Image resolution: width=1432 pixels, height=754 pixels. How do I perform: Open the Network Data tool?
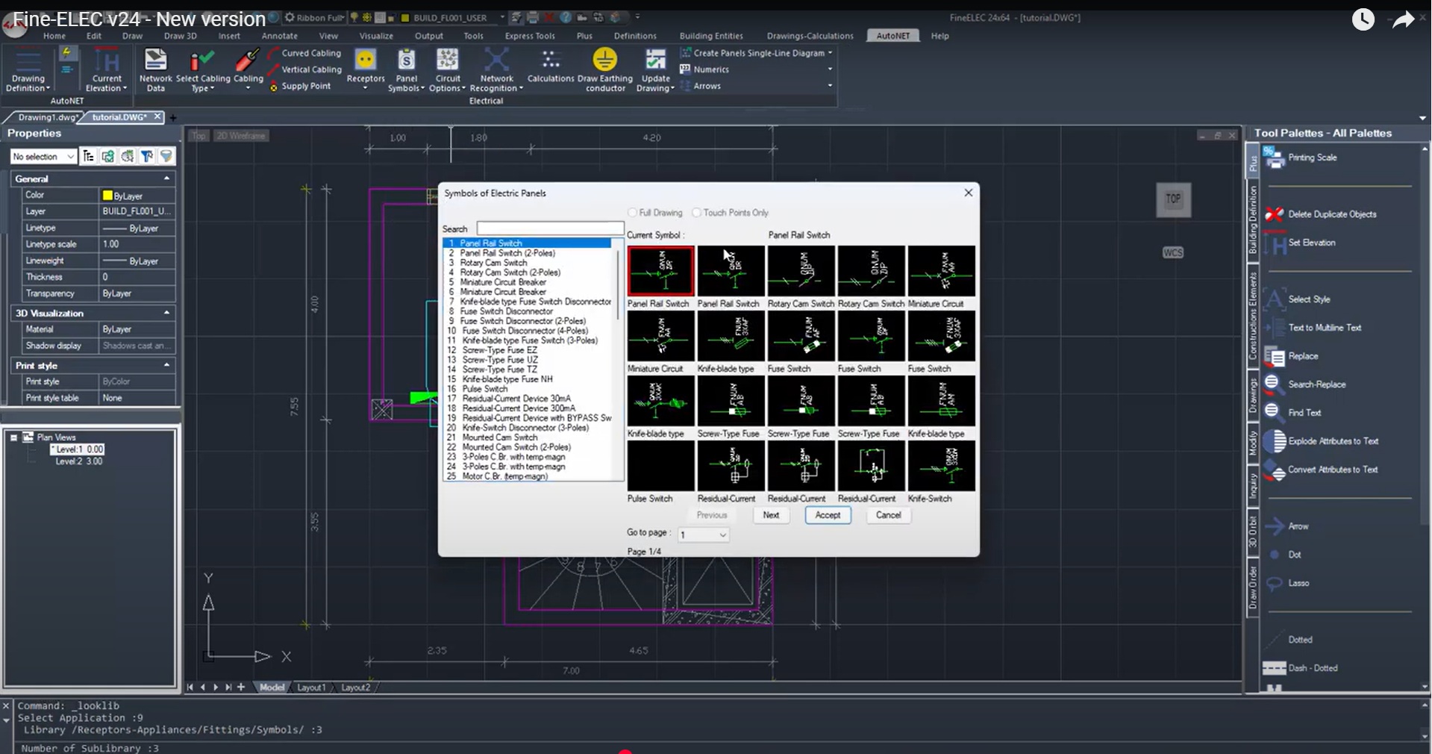tap(155, 69)
